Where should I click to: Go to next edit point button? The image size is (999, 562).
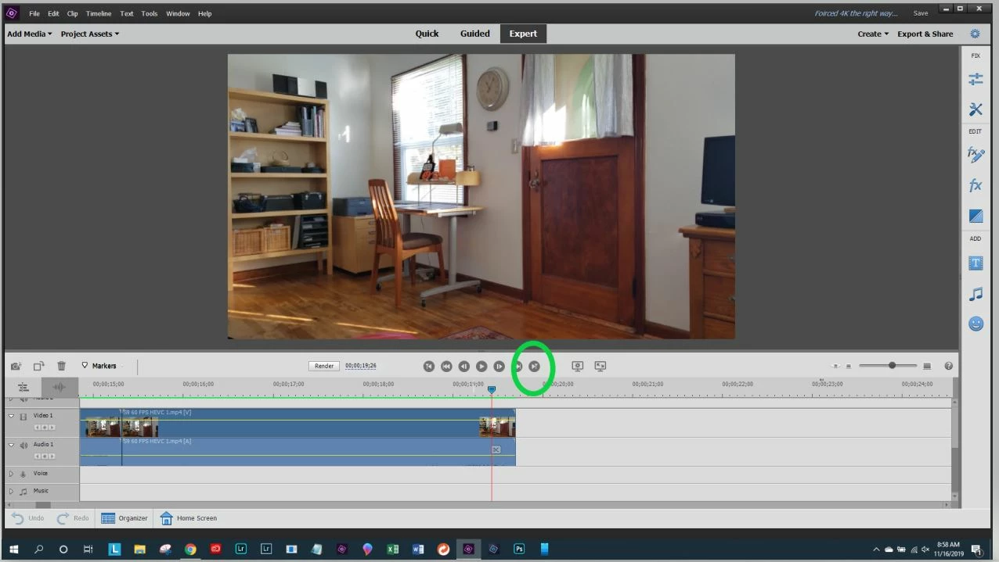pyautogui.click(x=534, y=366)
